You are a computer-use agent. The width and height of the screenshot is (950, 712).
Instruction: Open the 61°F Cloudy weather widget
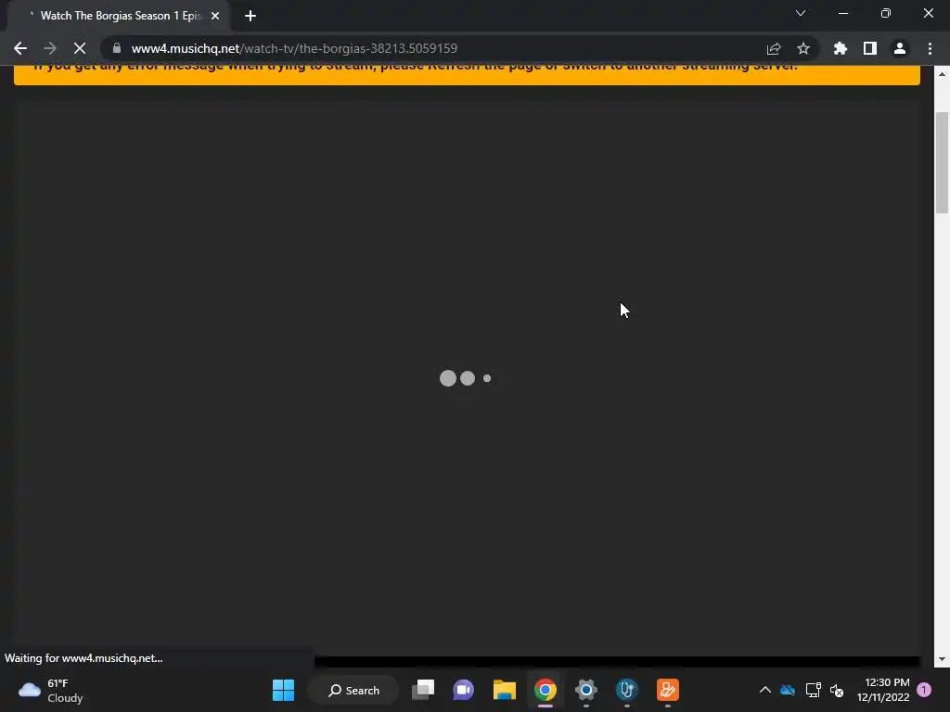pyautogui.click(x=51, y=690)
